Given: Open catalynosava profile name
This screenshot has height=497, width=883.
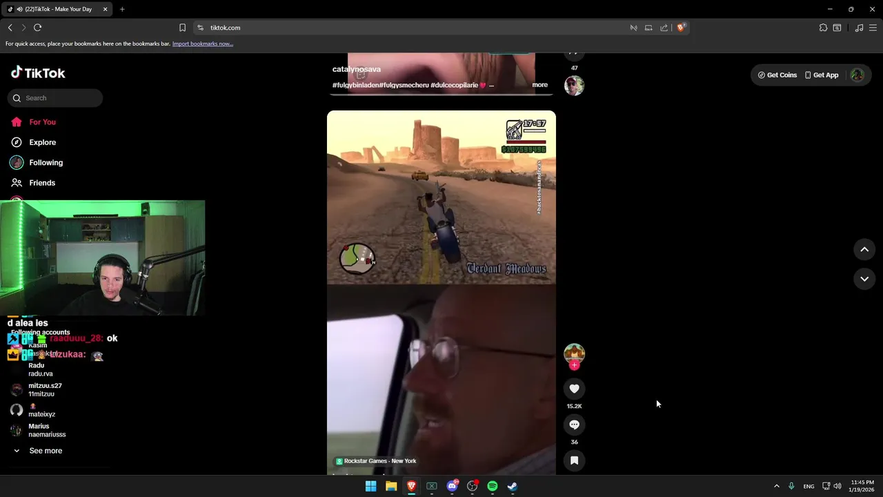Looking at the screenshot, I should pos(357,69).
